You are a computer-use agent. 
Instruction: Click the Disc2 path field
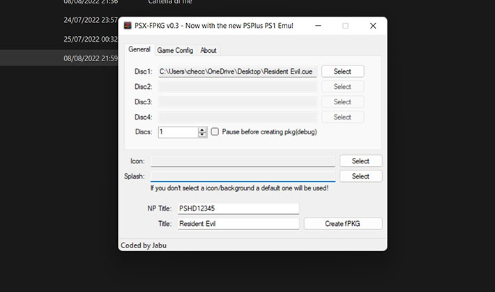(238, 86)
